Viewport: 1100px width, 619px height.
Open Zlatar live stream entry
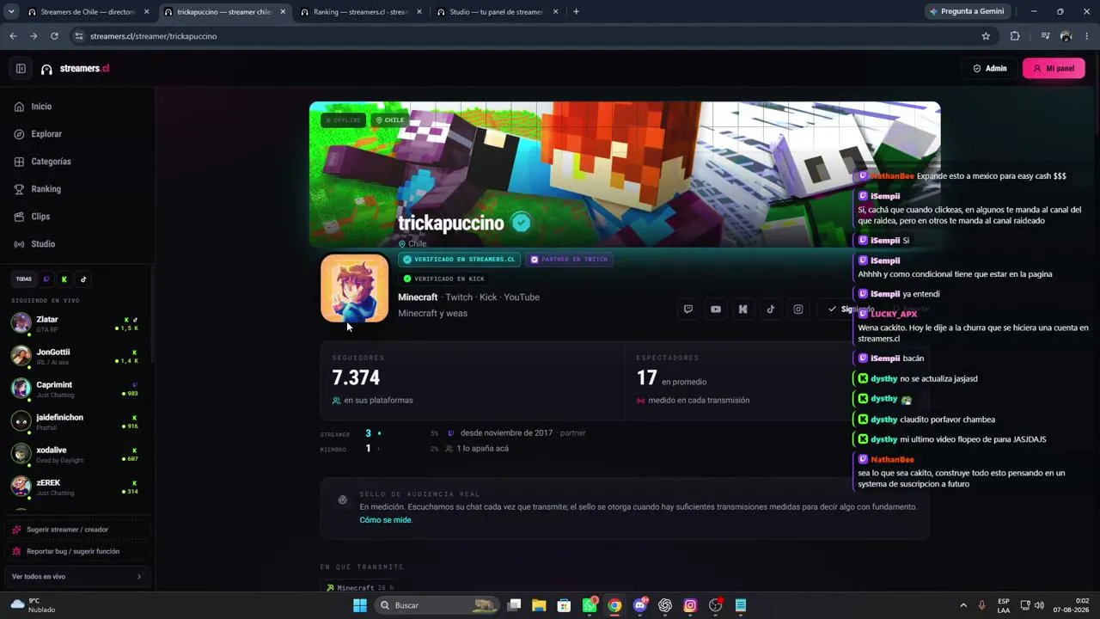coord(76,323)
